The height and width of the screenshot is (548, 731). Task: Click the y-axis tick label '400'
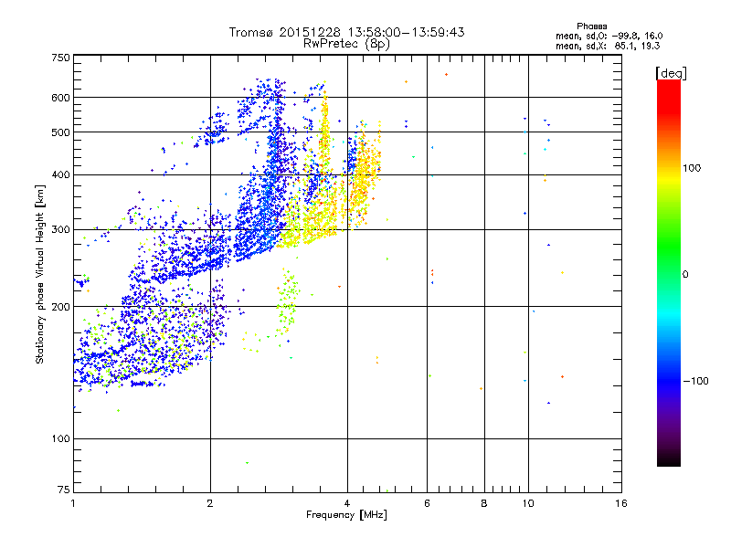pyautogui.click(x=60, y=175)
